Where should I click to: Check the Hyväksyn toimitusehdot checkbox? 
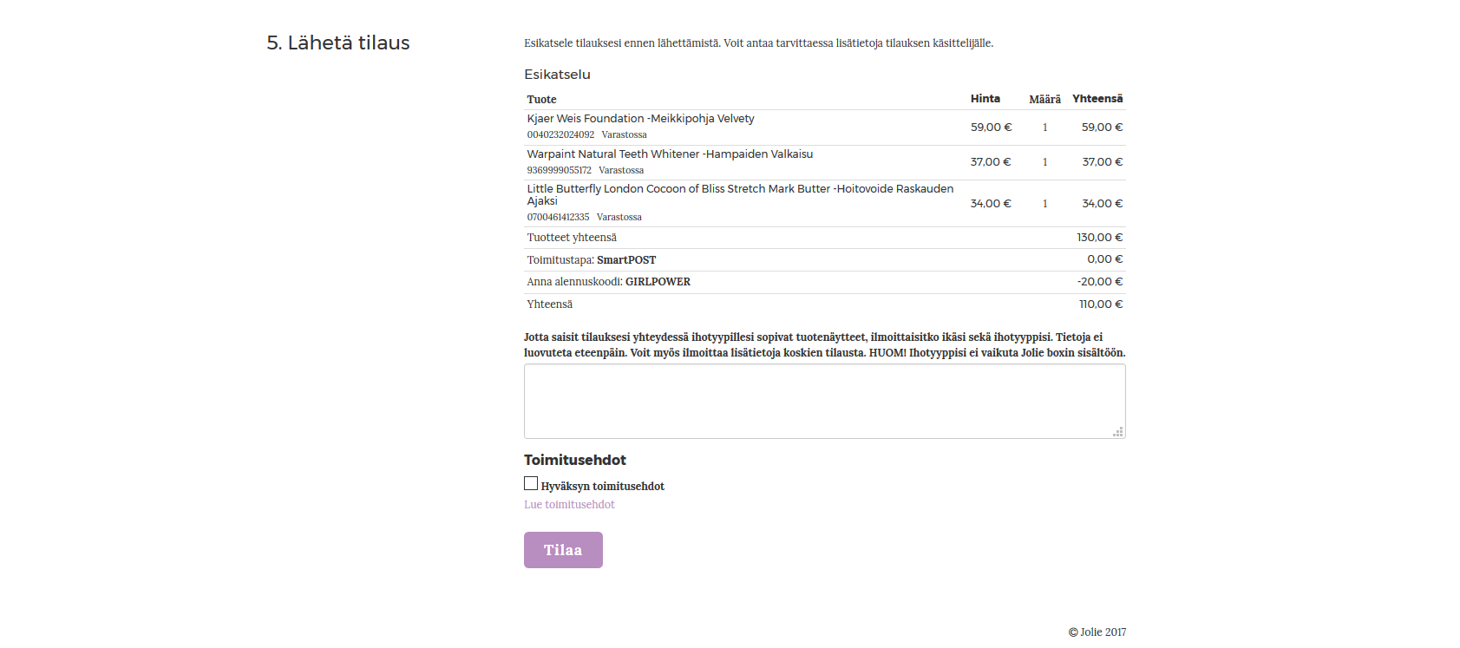click(x=531, y=484)
